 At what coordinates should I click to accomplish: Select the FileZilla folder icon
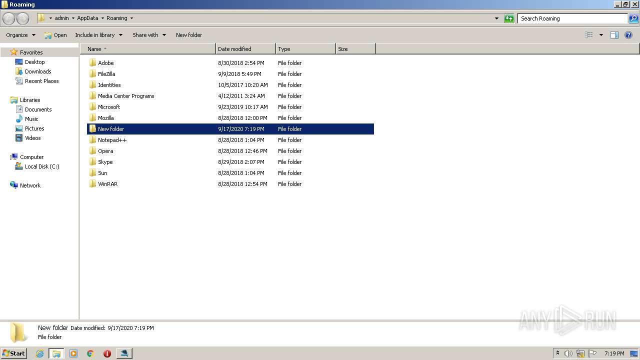[92, 74]
